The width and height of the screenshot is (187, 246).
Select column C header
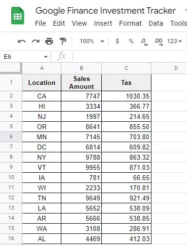pyautogui.click(x=126, y=68)
